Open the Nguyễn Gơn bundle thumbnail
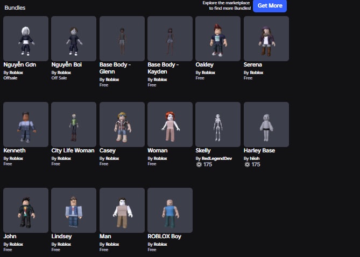 point(26,39)
